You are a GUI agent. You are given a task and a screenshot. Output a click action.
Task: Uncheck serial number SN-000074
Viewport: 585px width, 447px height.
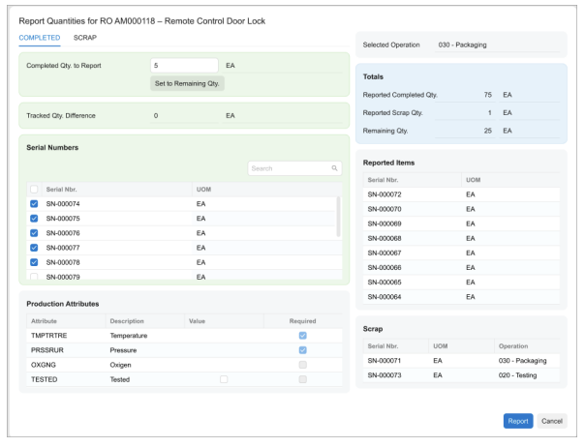click(x=35, y=204)
